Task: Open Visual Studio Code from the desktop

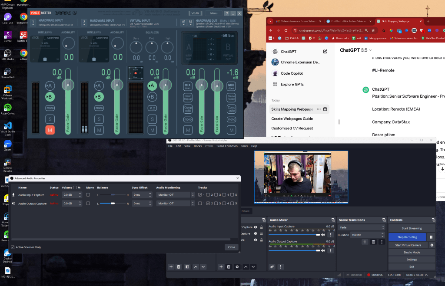Action: (x=8, y=129)
